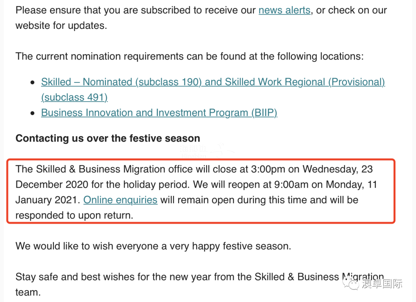Viewport: 416px width, 302px height.
Task: Click the bullet before Business Innovation link
Action: pyautogui.click(x=33, y=113)
